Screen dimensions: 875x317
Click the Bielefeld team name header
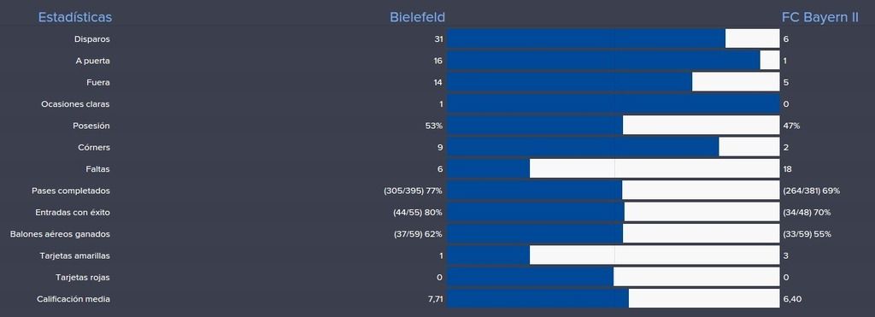[x=417, y=17]
